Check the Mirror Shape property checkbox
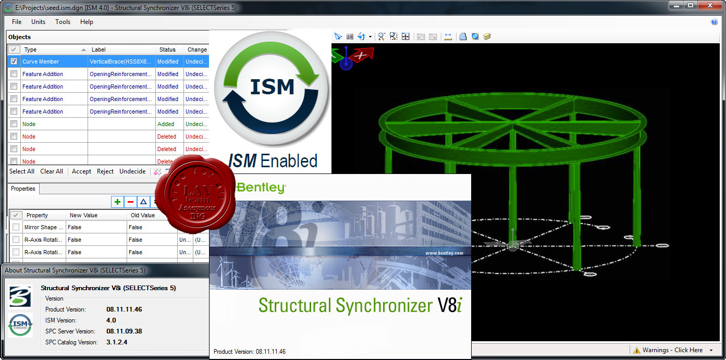The image size is (726, 360). click(x=16, y=227)
